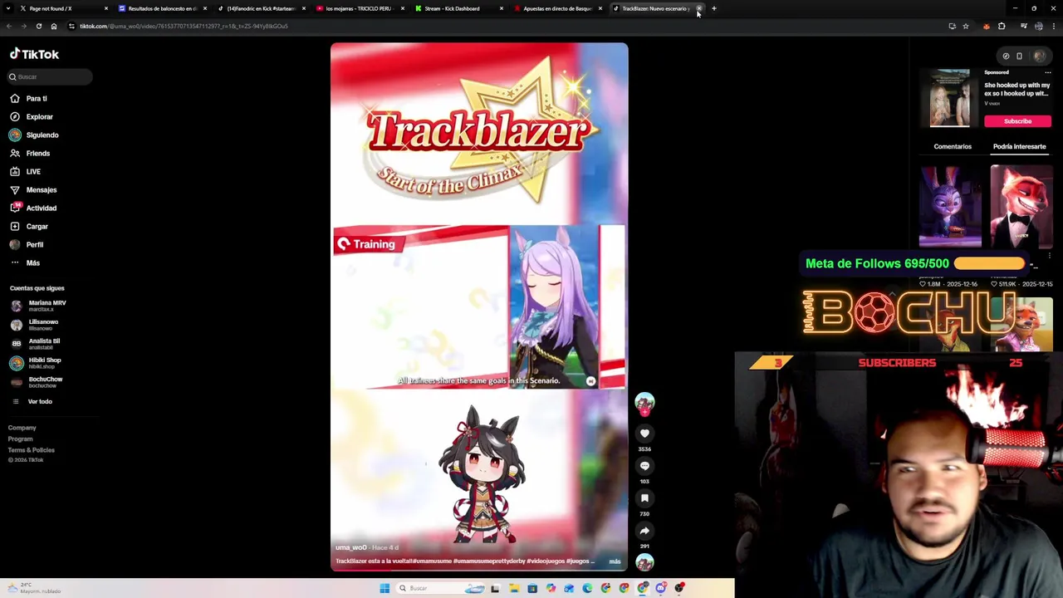The image size is (1063, 598).
Task: Click the Subscribe button on sponsored ad
Action: 1017,121
